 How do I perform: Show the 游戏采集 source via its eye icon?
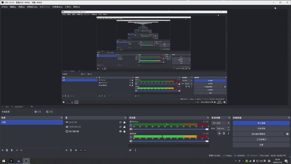pyautogui.click(x=120, y=122)
